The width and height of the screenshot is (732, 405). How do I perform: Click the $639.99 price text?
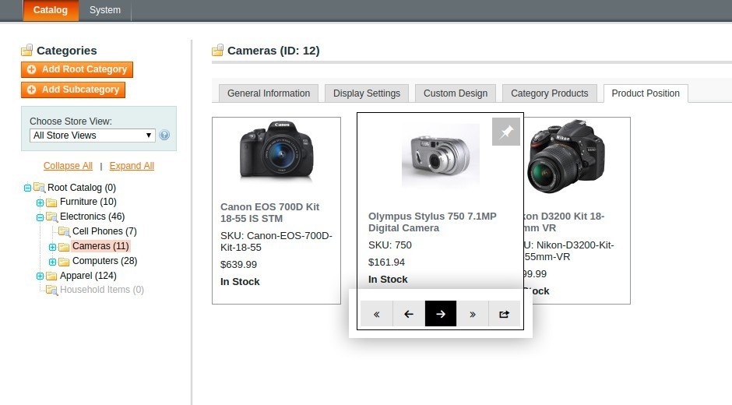pos(238,264)
